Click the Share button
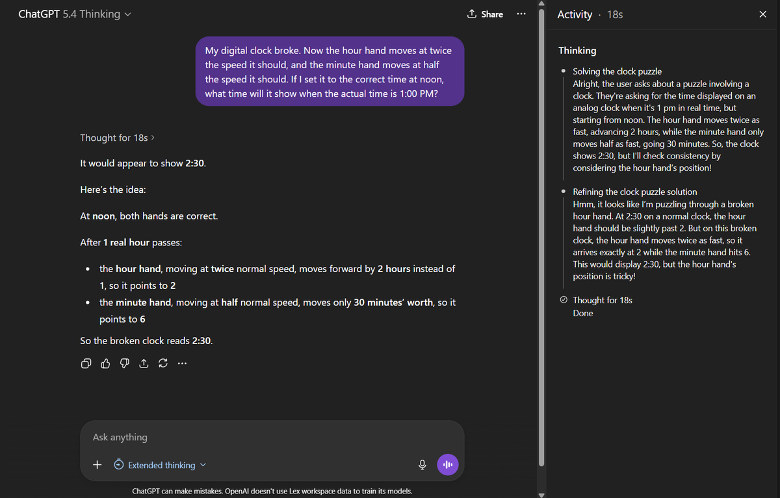 [485, 14]
